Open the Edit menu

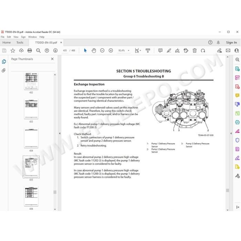pos(9,37)
